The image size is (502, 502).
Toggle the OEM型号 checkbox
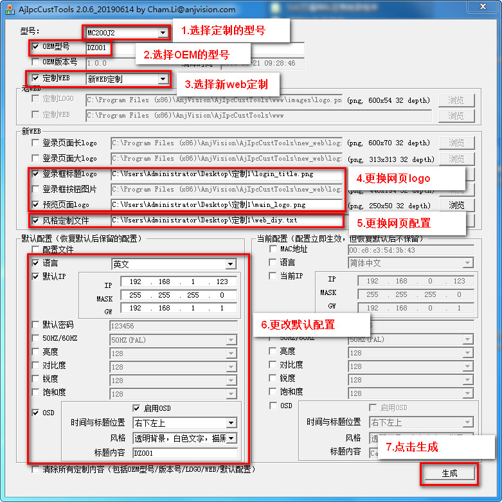click(35, 47)
